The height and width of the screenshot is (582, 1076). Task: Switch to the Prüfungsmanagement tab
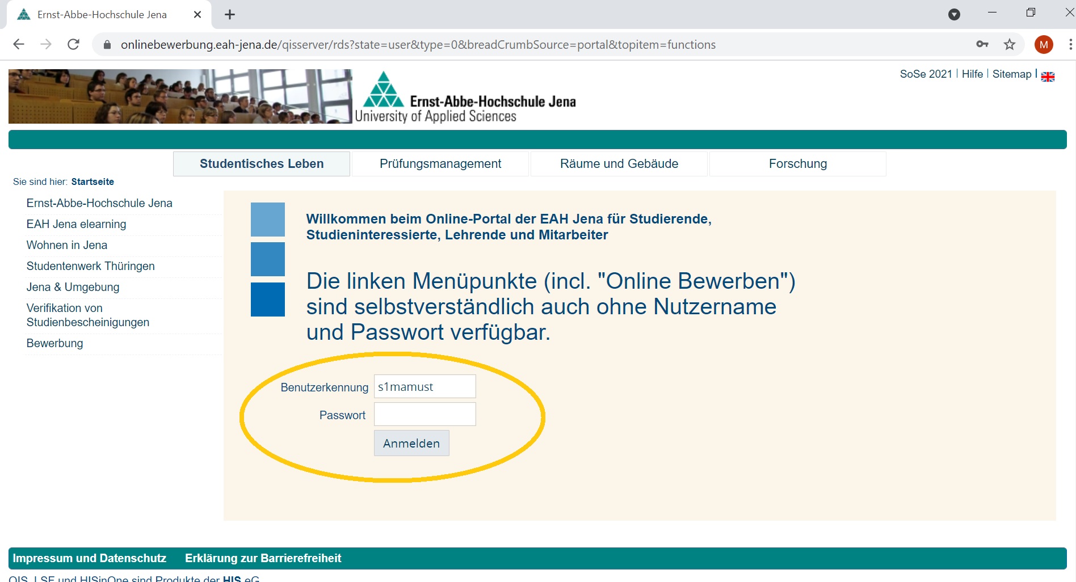pyautogui.click(x=440, y=163)
